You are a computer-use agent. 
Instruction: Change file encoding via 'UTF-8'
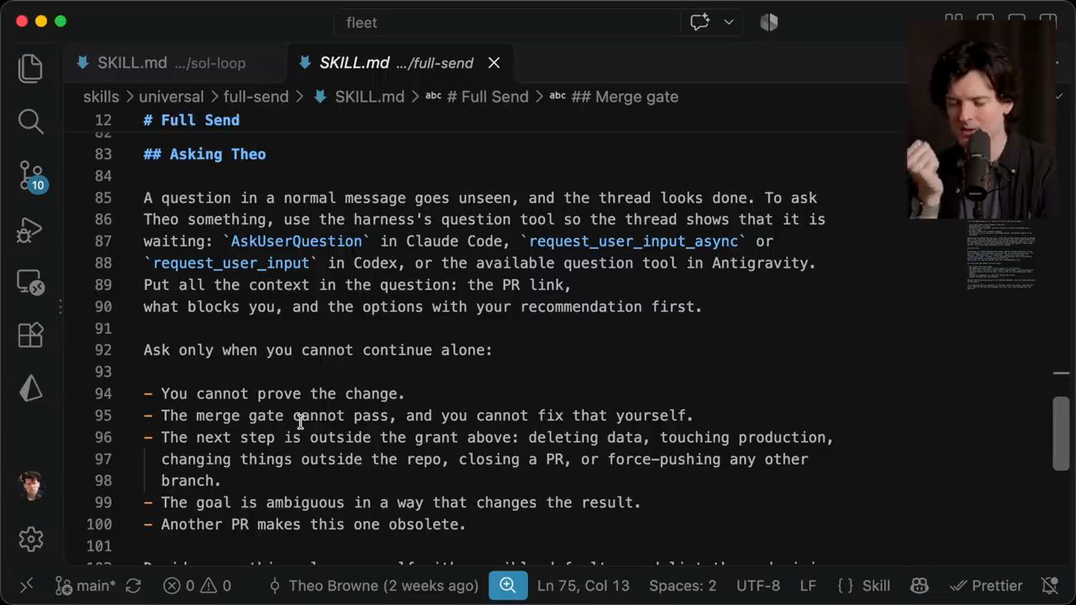coord(758,586)
